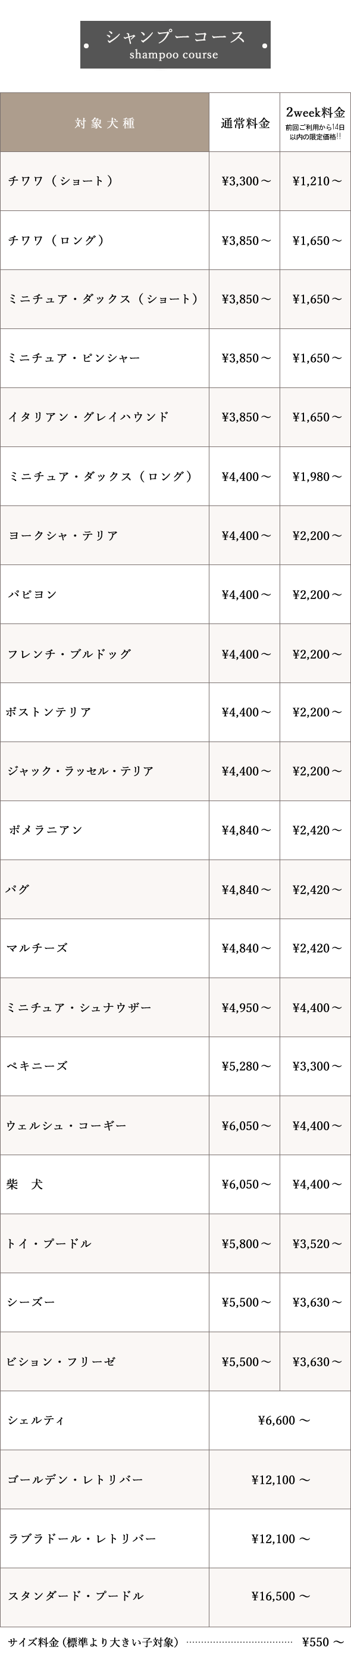Viewport: 351px width, 1669px height.
Task: Click ¥16,500 price for スタンダード・プードル
Action: [281, 1596]
